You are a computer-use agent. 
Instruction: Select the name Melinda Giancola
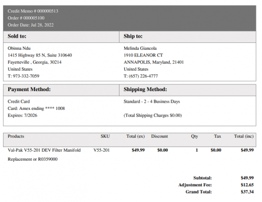click(140, 48)
